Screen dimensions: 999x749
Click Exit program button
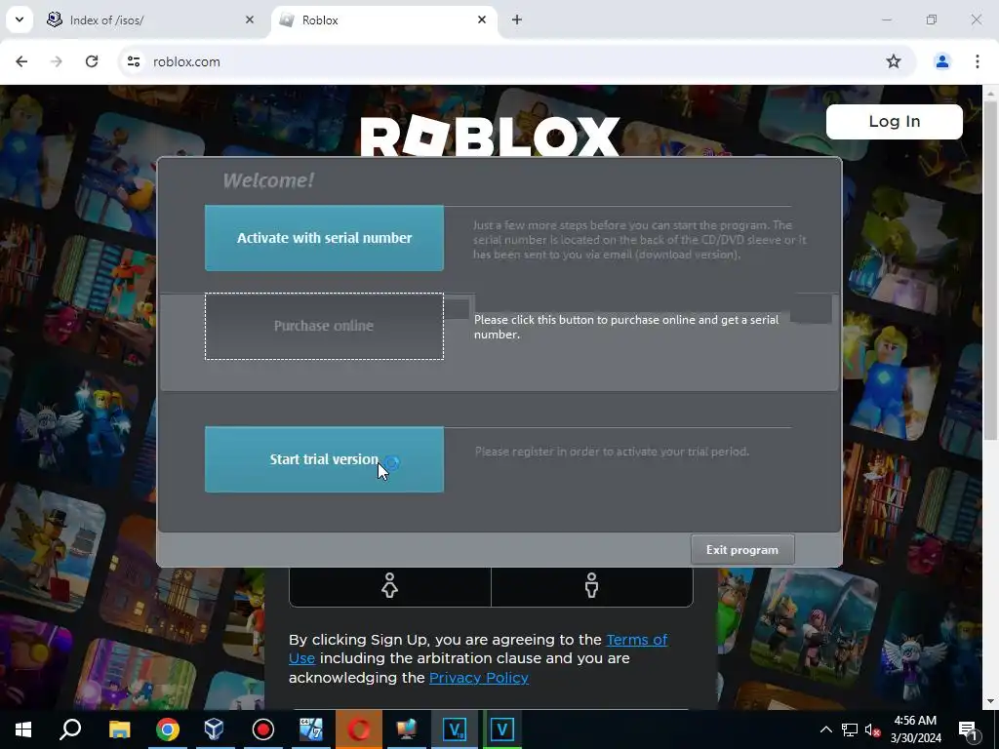tap(742, 550)
